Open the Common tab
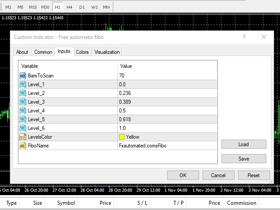The image size is (280, 210). click(x=43, y=52)
